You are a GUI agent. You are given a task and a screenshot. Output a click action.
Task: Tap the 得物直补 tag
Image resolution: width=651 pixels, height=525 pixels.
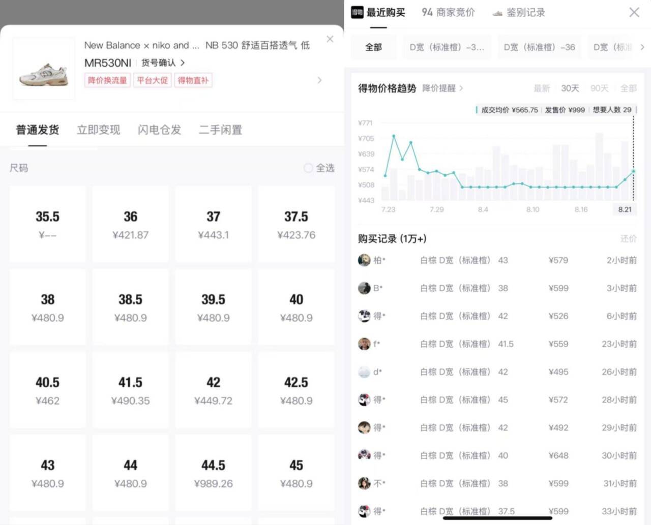(x=193, y=80)
